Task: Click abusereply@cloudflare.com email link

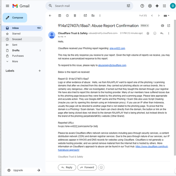Action: [112, 65]
